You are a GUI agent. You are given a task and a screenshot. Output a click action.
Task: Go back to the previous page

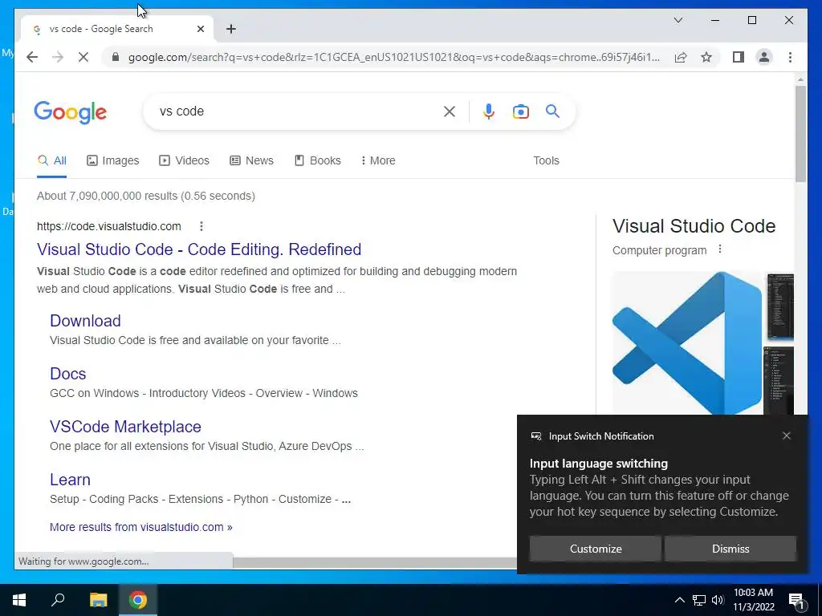pyautogui.click(x=32, y=57)
